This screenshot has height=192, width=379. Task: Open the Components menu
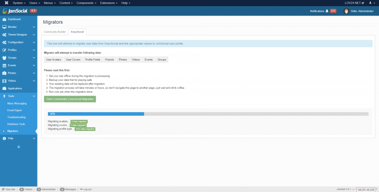[86, 3]
